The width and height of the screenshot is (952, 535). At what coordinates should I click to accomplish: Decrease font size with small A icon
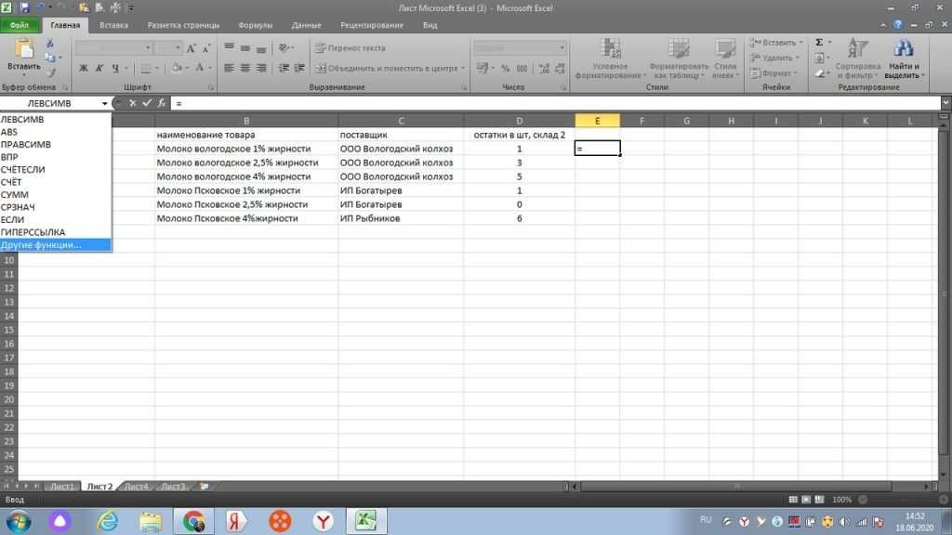point(205,48)
